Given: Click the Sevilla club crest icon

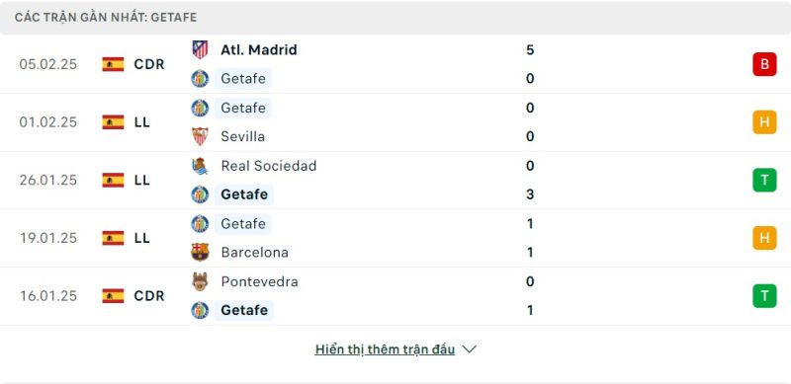Looking at the screenshot, I should [200, 136].
